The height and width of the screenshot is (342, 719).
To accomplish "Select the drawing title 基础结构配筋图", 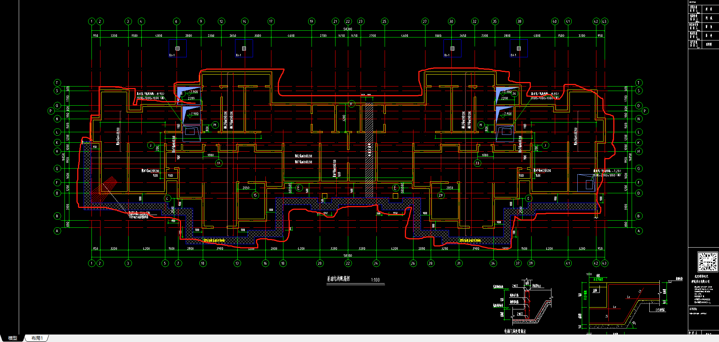I will pyautogui.click(x=338, y=279).
